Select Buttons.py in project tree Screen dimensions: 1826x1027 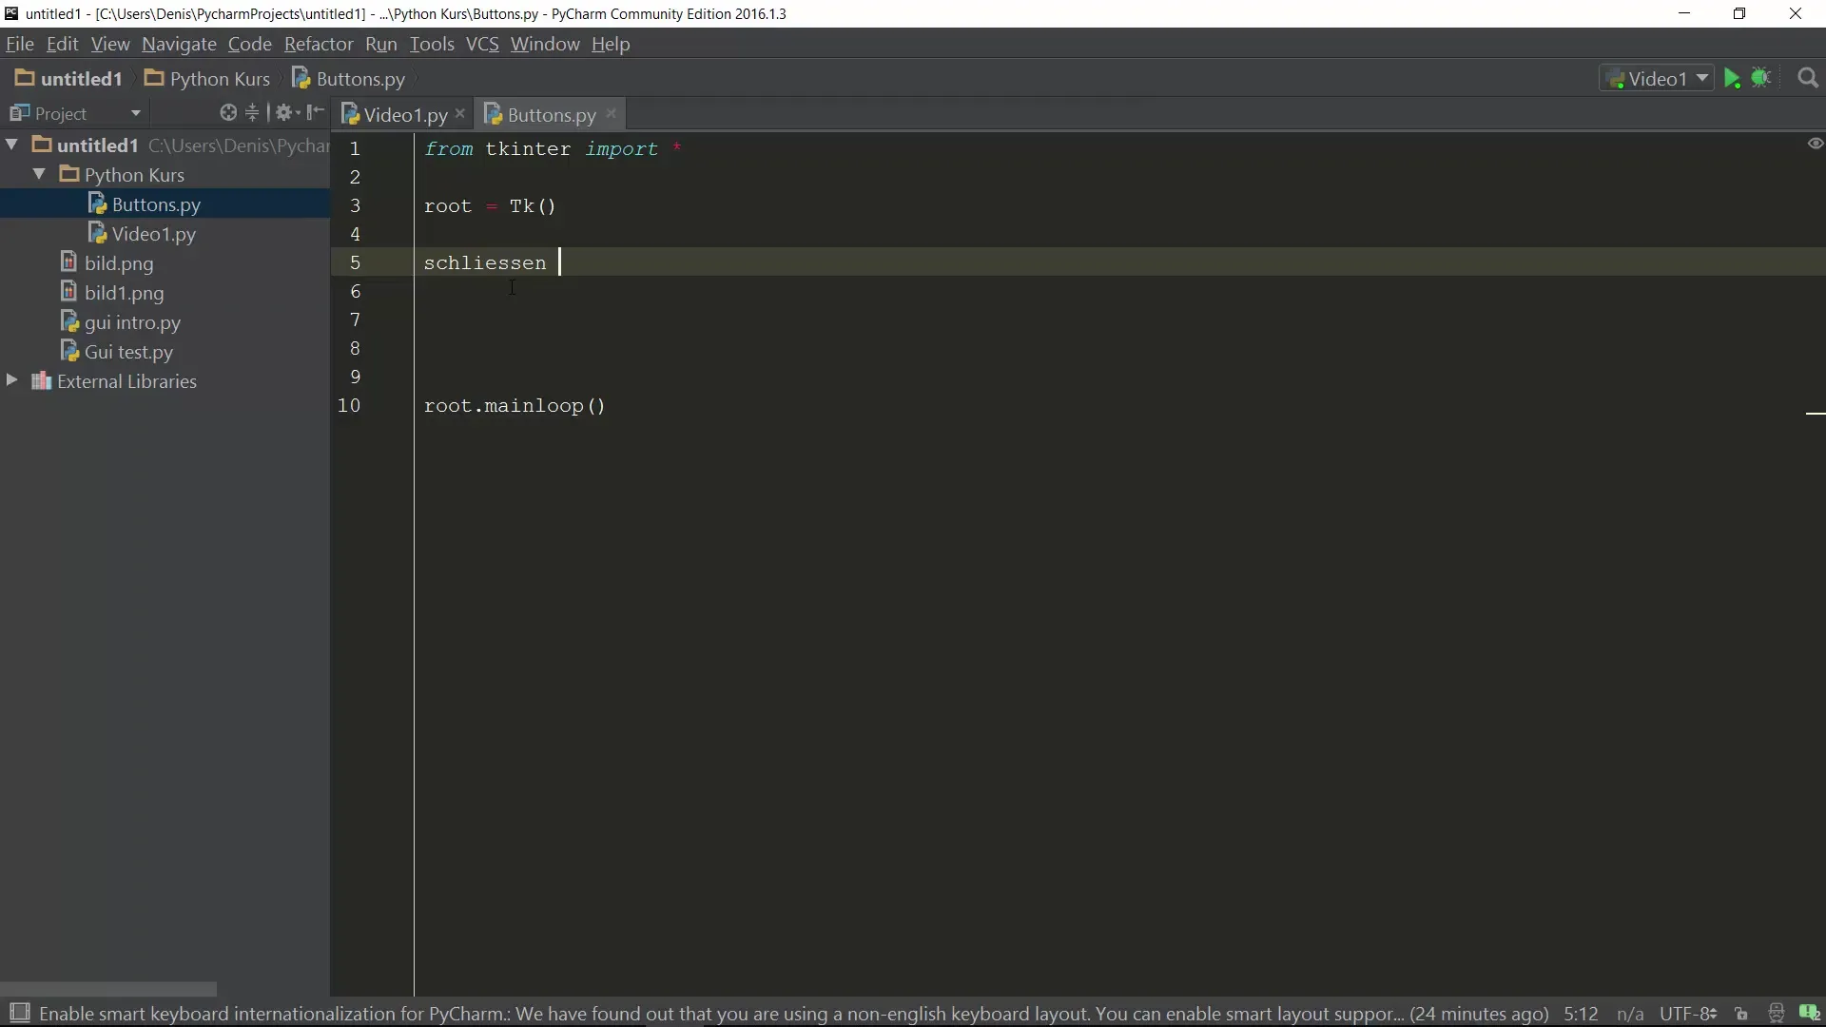[156, 204]
